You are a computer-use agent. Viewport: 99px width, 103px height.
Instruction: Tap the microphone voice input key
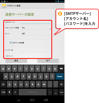[x=9, y=92]
